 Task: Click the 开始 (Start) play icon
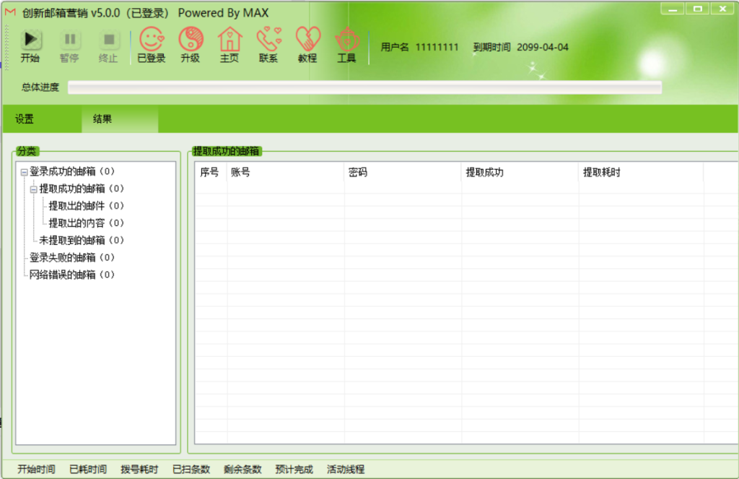30,40
